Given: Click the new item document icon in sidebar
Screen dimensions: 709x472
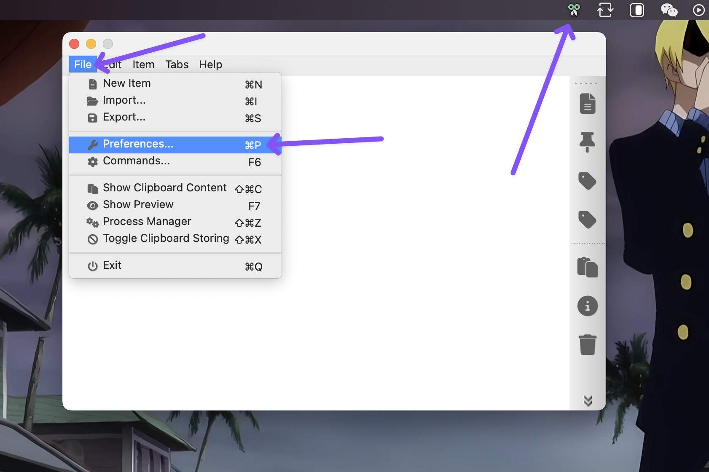Looking at the screenshot, I should (x=587, y=104).
